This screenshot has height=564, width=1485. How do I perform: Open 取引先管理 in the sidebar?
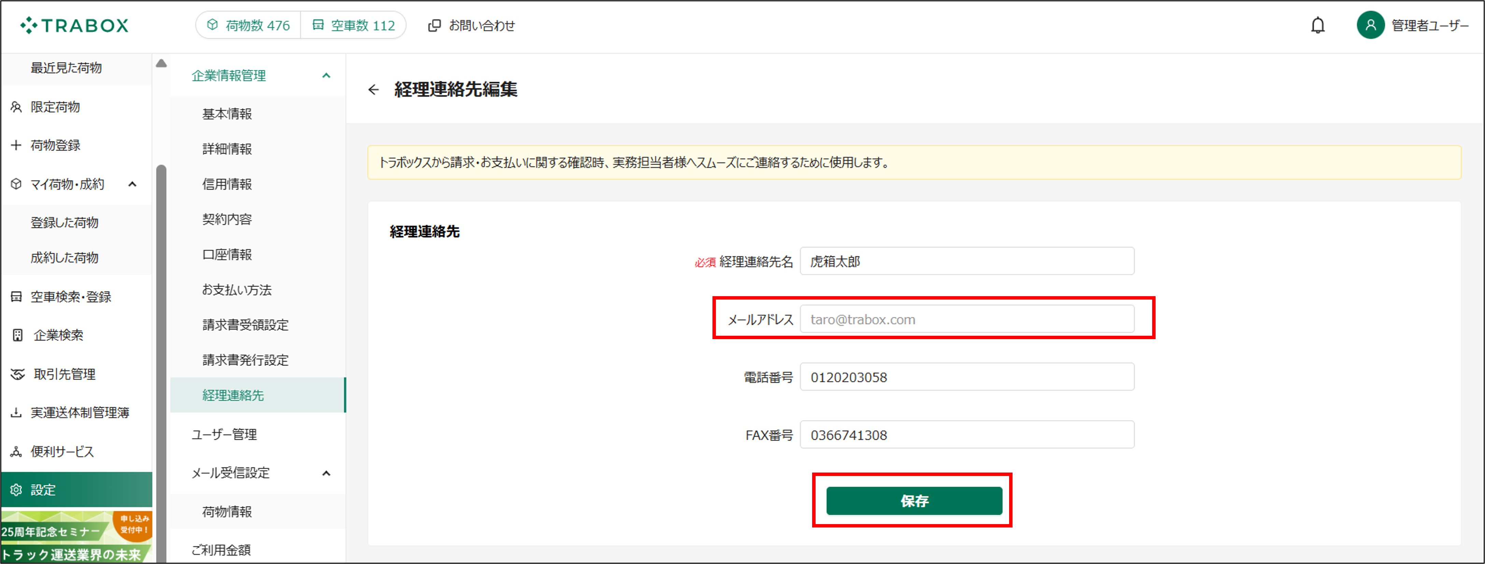[65, 374]
